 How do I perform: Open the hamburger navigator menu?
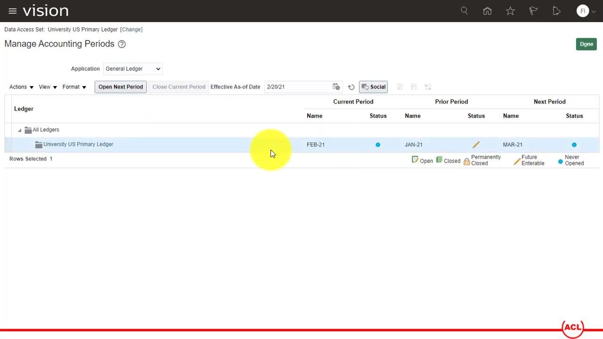point(13,11)
